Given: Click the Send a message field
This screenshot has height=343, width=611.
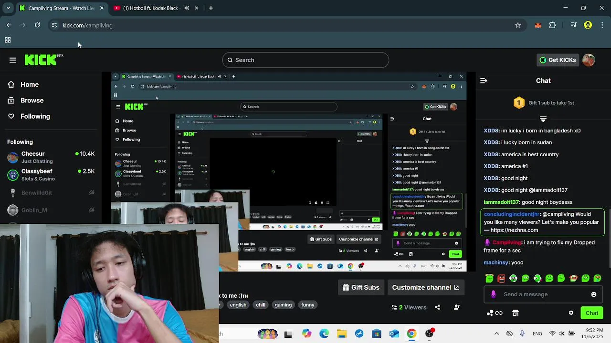Looking at the screenshot, I should coord(543,294).
